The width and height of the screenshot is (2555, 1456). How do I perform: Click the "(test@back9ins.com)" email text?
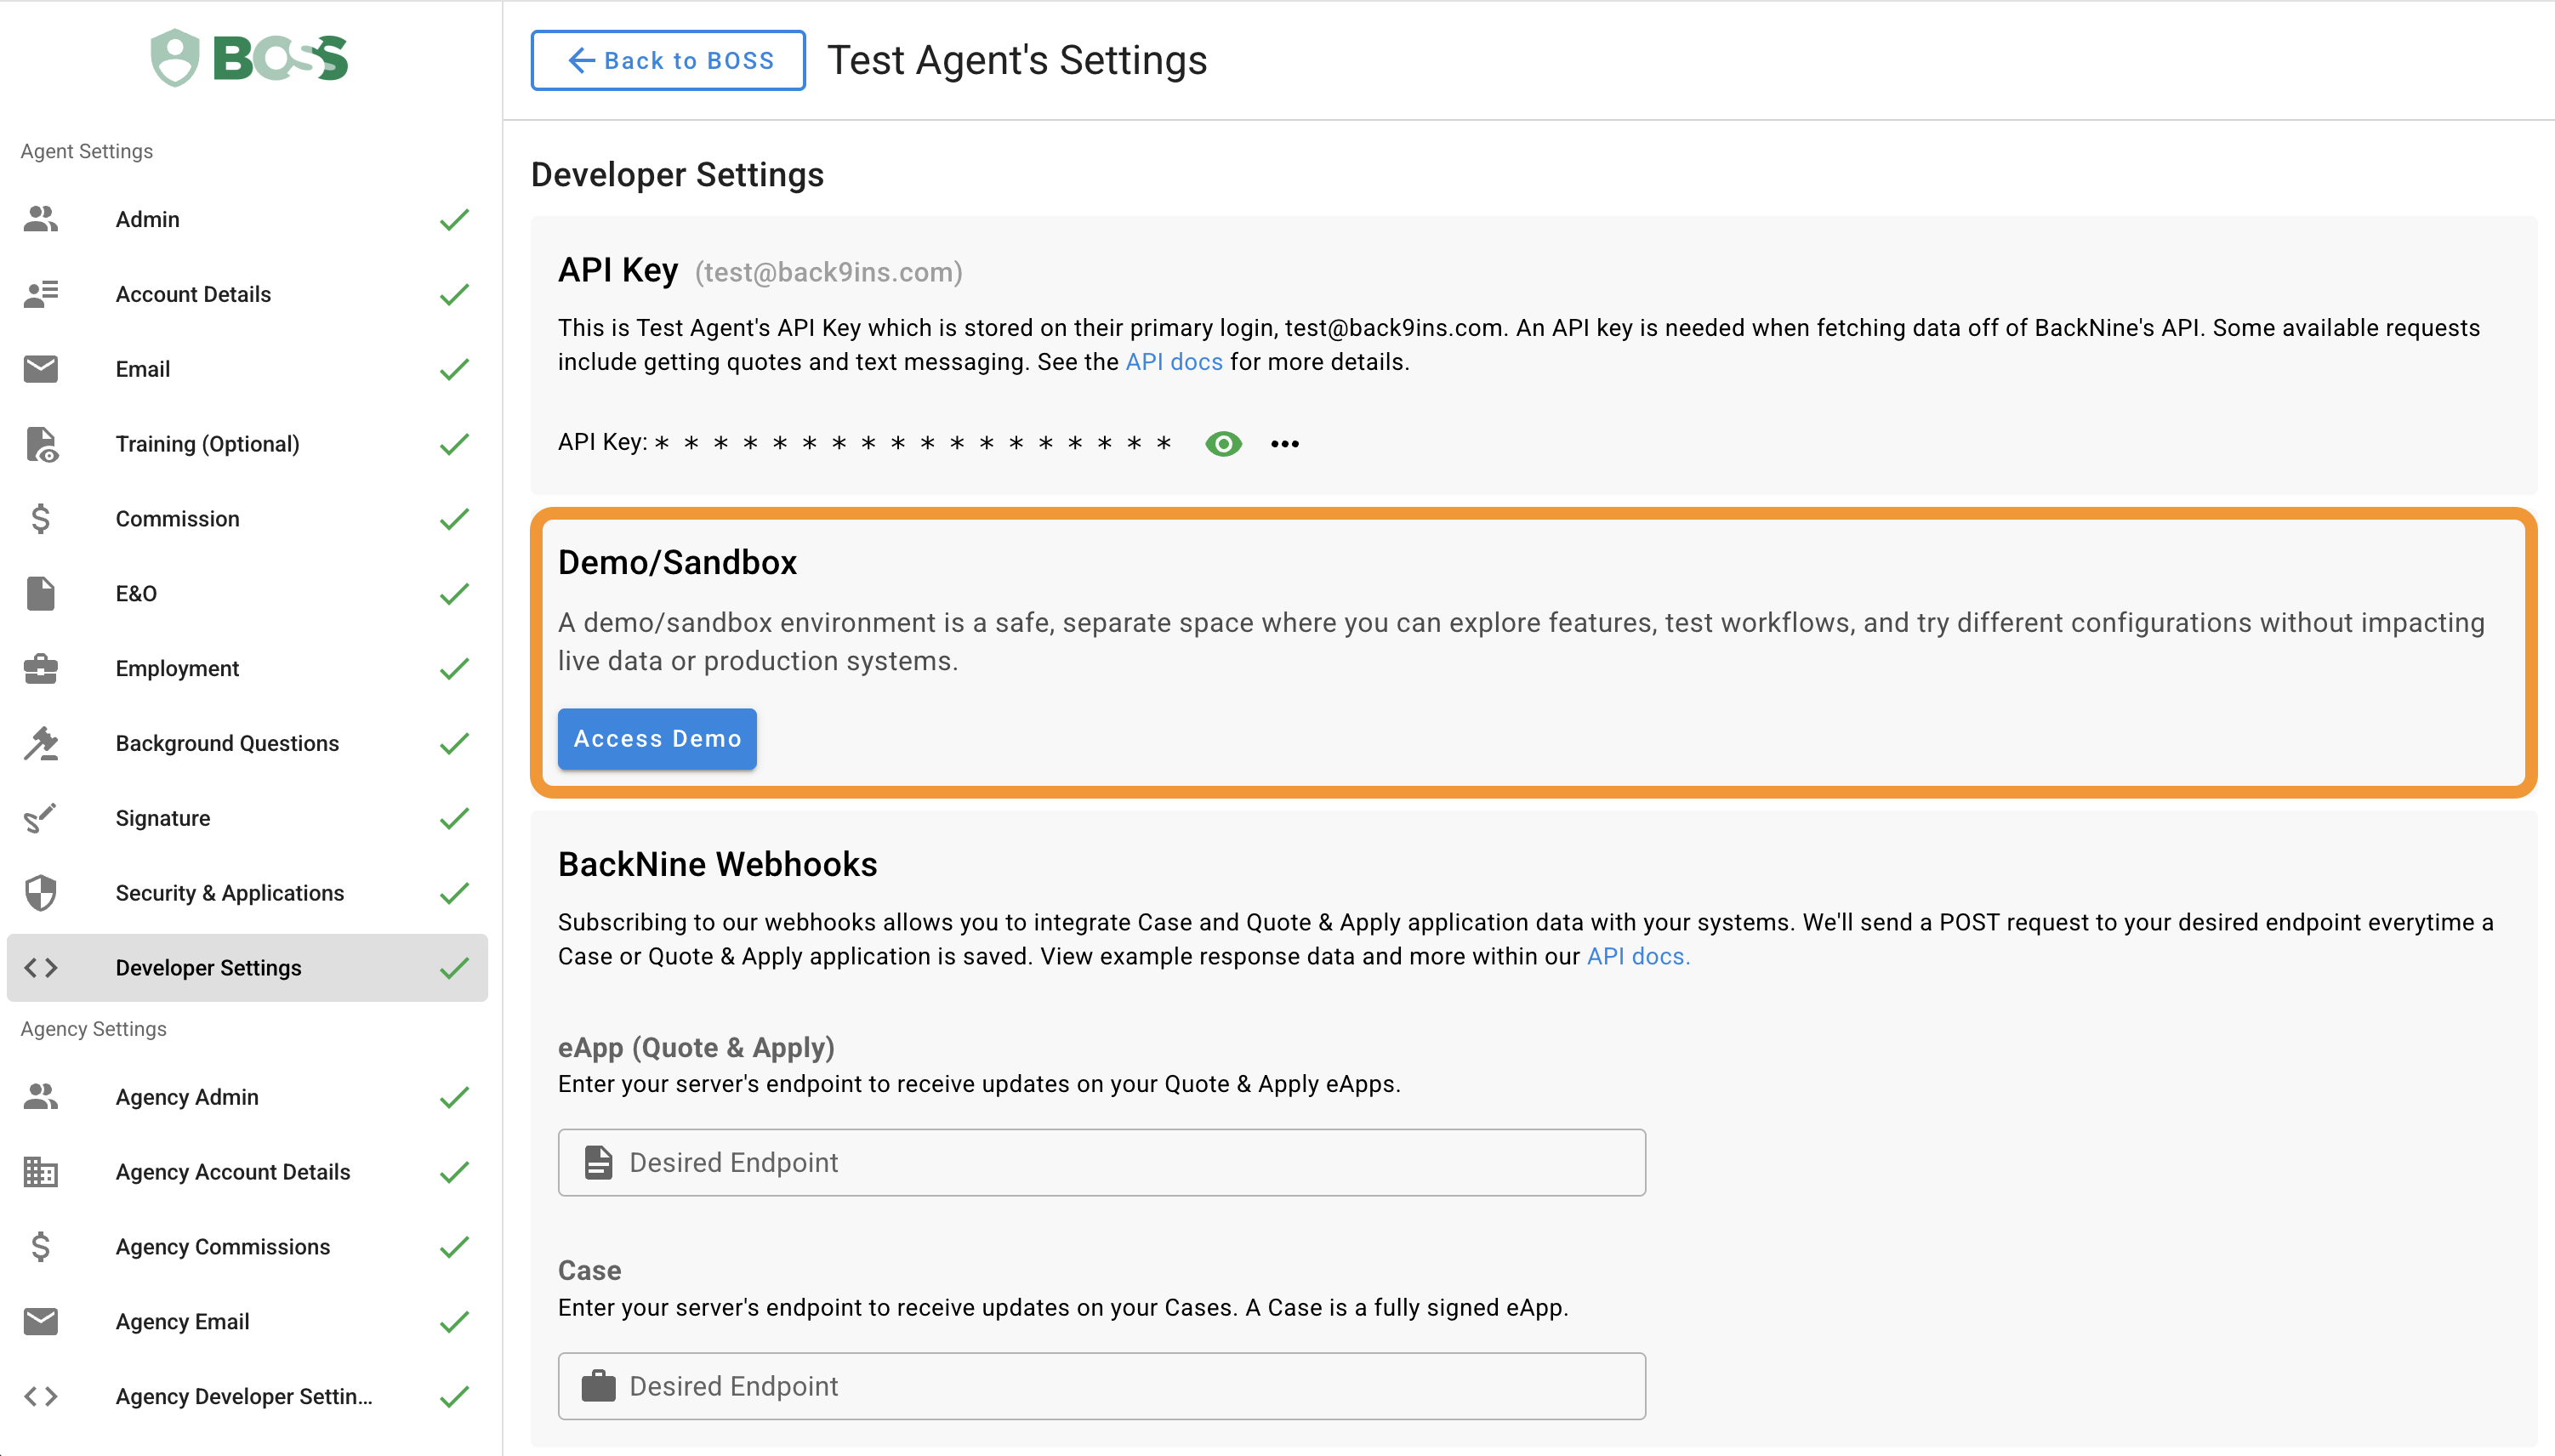828,272
